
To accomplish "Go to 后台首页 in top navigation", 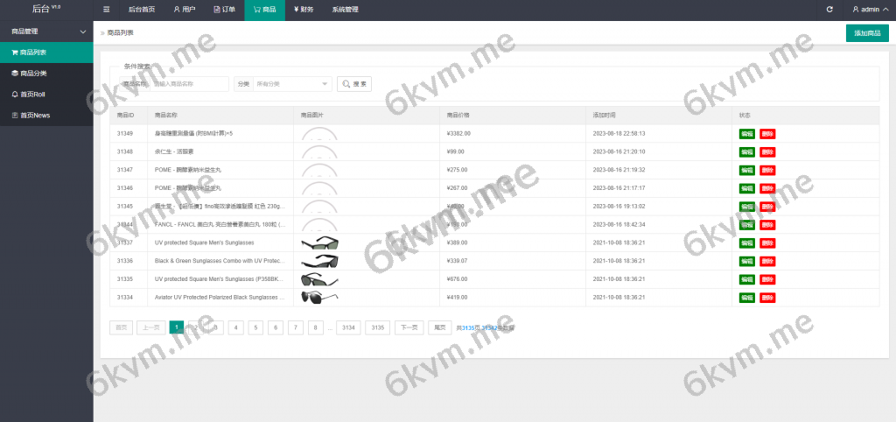I will pos(141,10).
